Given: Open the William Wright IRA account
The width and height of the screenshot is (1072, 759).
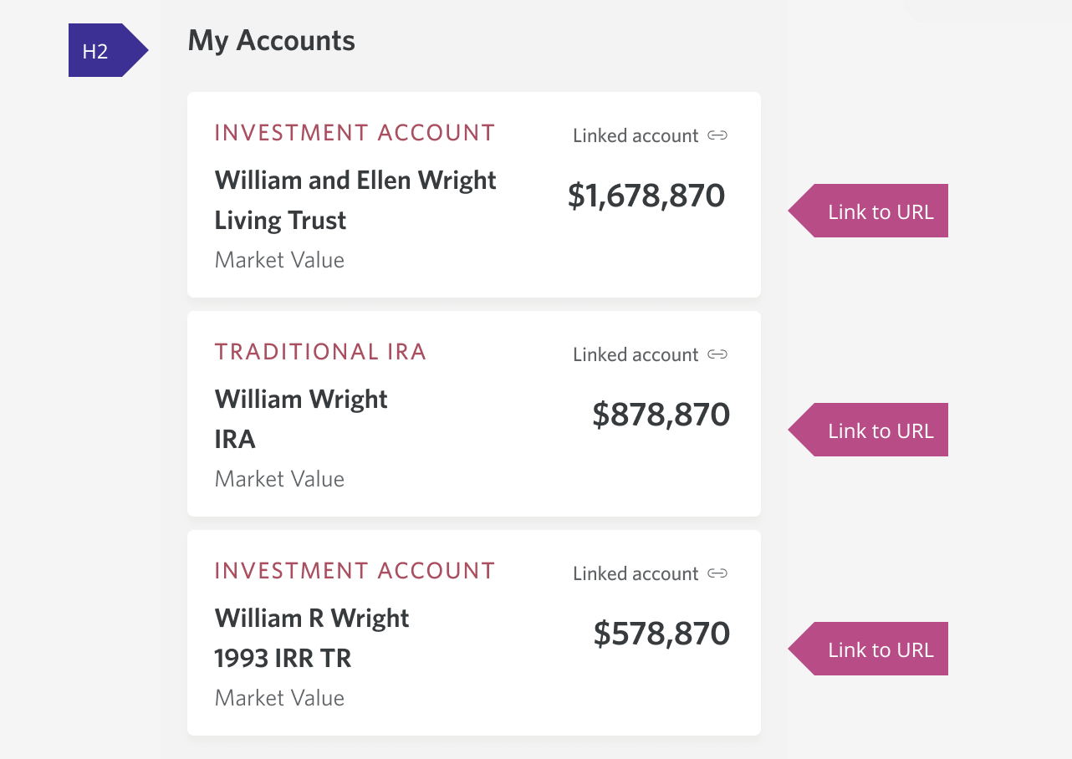Looking at the screenshot, I should coord(301,419).
